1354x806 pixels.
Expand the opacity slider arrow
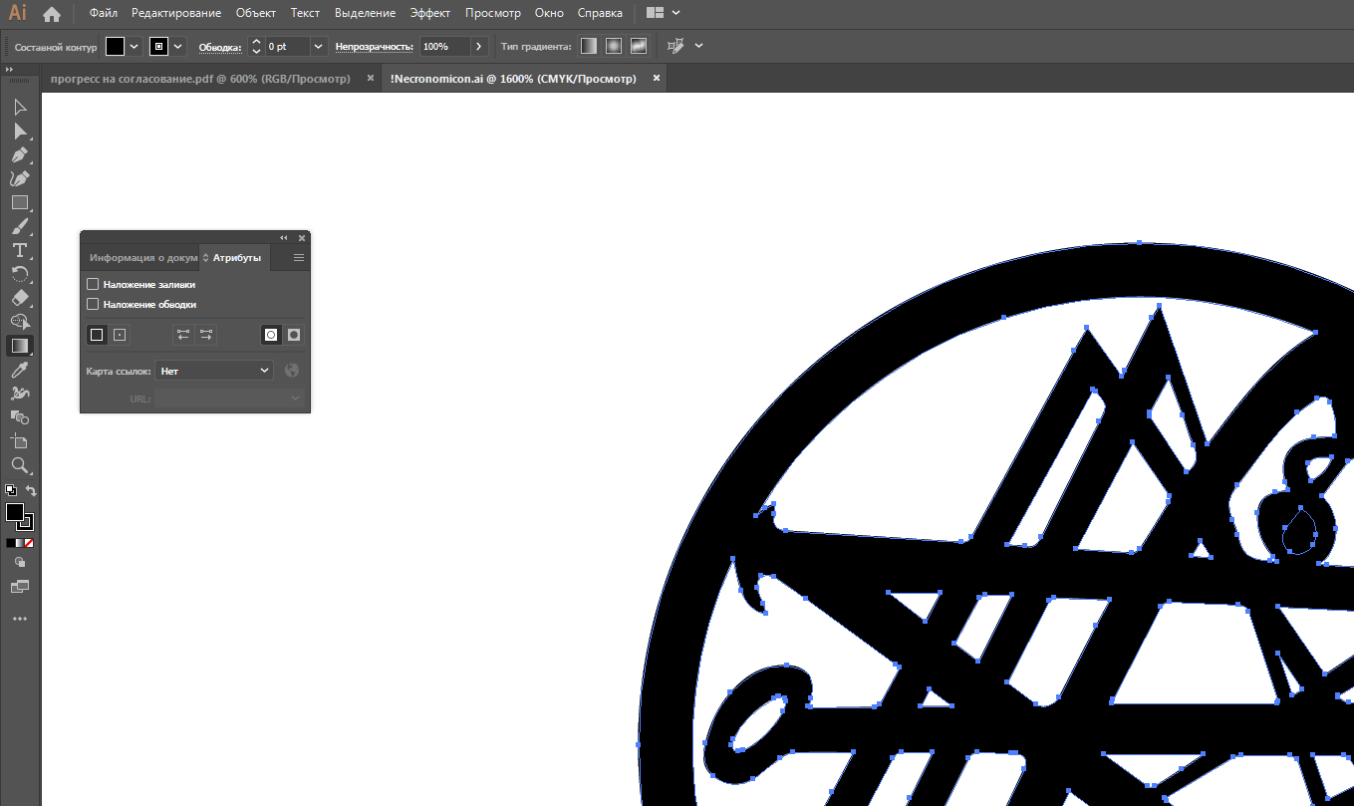tap(479, 46)
